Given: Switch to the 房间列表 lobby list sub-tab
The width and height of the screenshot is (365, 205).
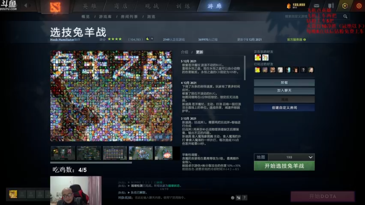Looking at the screenshot, I should (x=129, y=16).
